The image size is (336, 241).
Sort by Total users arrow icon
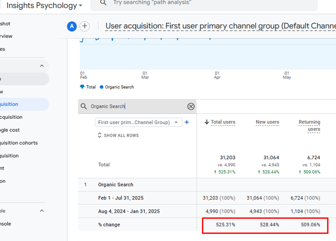(x=207, y=122)
